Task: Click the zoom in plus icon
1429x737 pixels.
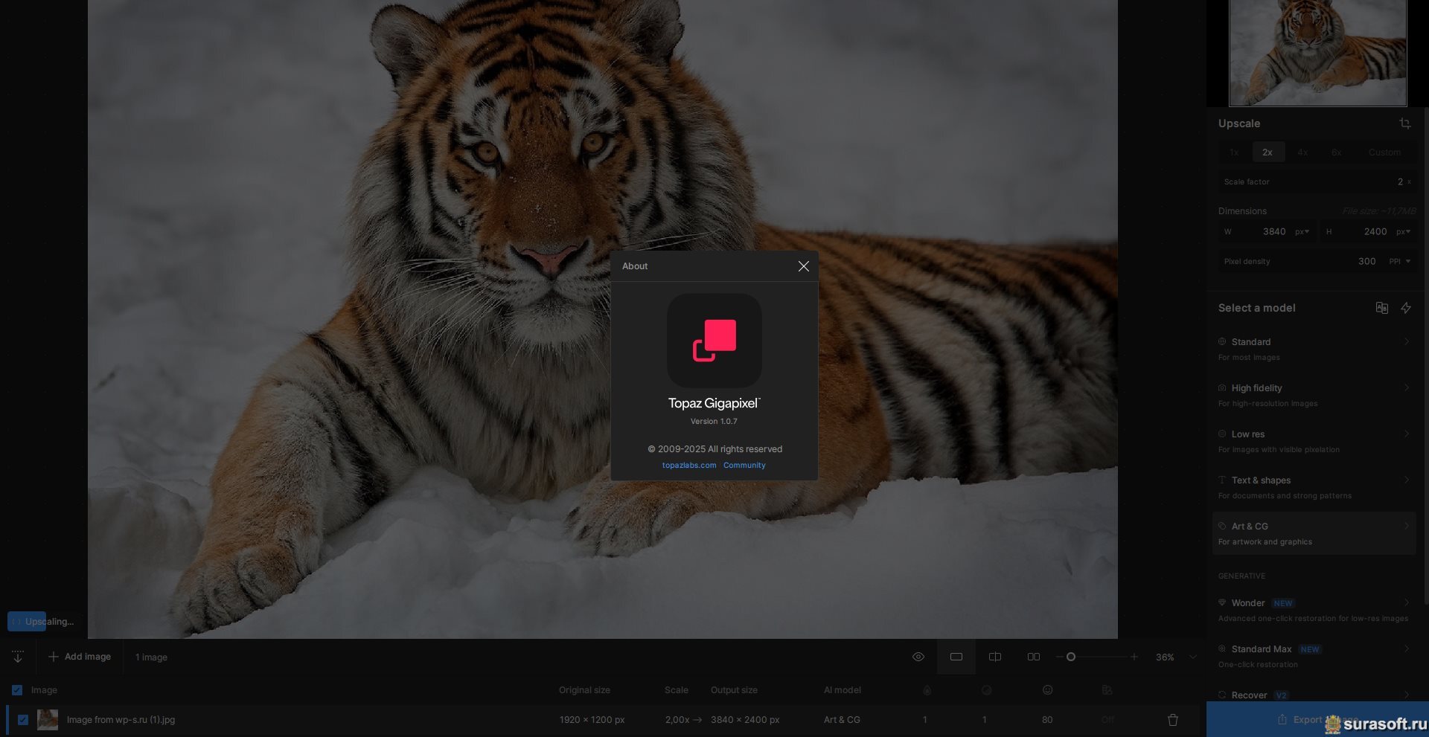Action: pos(1134,657)
